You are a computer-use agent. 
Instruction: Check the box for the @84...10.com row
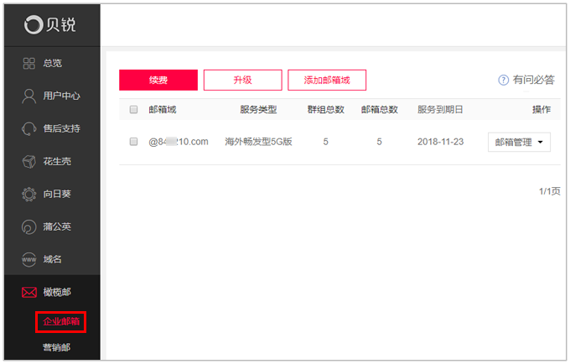133,143
